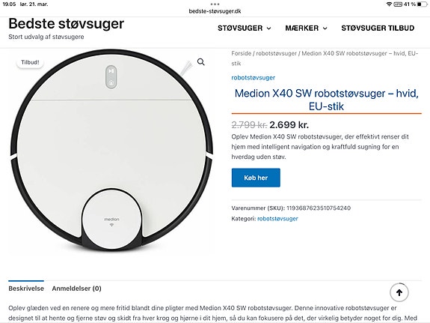
Task: Expand the STØVSUGER dropdown menu
Action: [x=245, y=28]
